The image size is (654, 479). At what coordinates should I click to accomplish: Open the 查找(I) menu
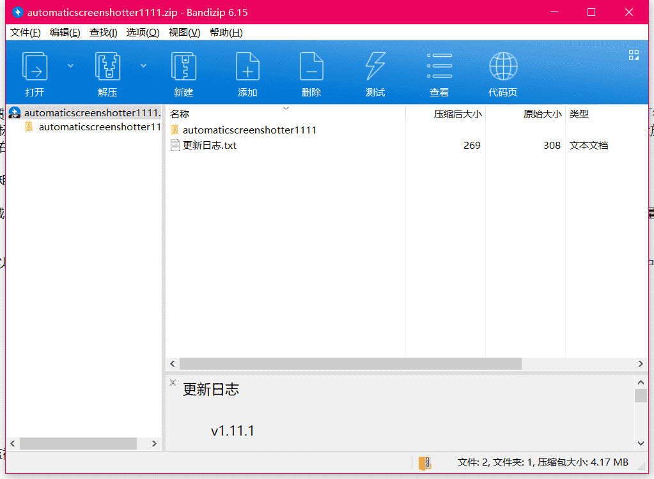[x=104, y=33]
